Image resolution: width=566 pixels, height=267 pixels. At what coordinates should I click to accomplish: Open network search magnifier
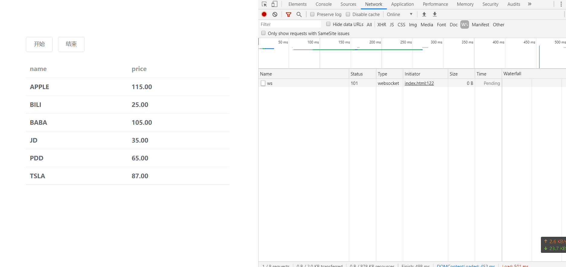click(x=299, y=14)
